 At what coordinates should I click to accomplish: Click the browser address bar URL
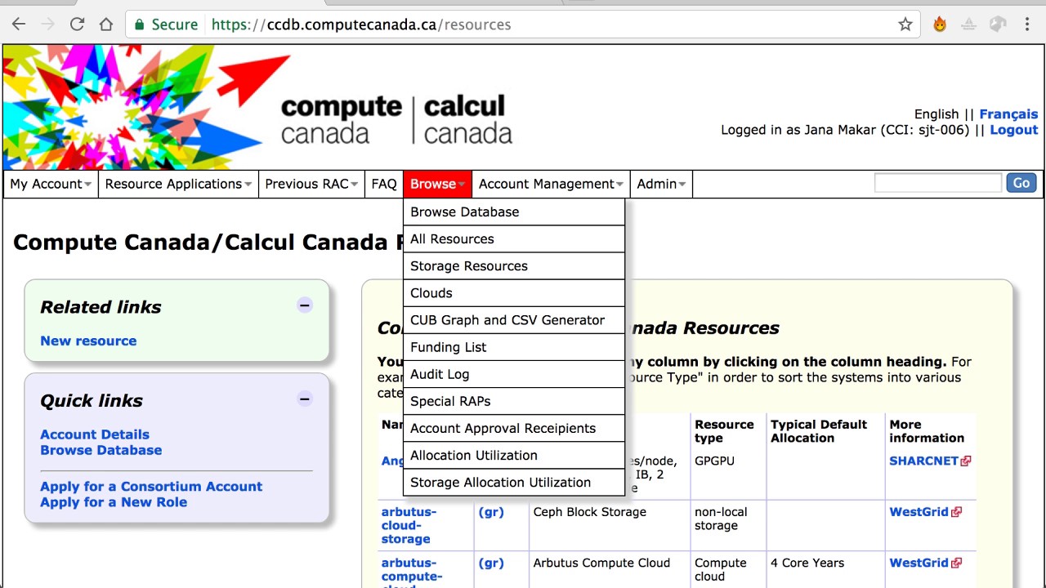(x=361, y=24)
